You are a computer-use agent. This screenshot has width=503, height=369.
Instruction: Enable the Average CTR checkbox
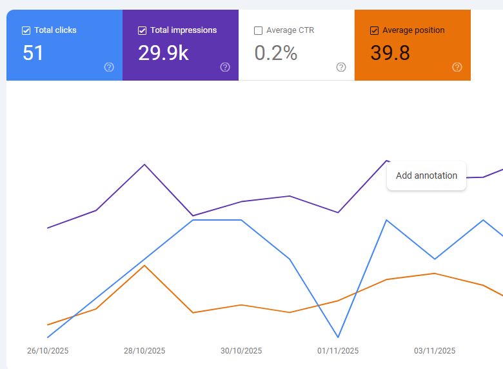(259, 30)
